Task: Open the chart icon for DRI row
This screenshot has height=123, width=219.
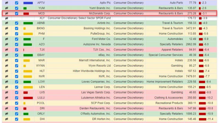Action: coord(7,108)
